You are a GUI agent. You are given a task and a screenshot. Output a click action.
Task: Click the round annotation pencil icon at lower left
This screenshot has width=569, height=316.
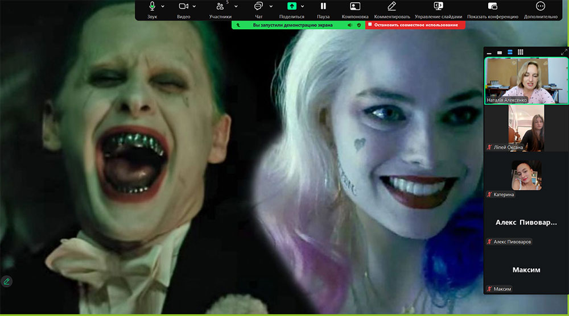(6, 281)
